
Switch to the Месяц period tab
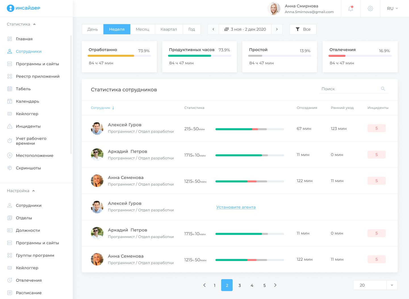click(142, 29)
